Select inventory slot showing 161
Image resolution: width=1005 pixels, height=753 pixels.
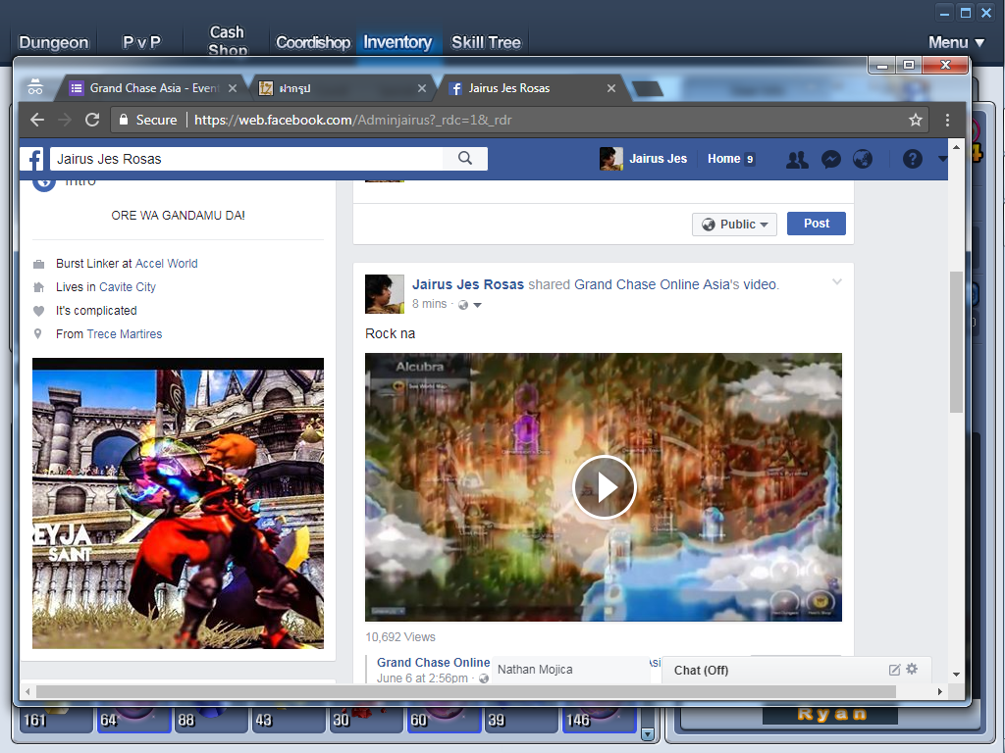pos(55,719)
